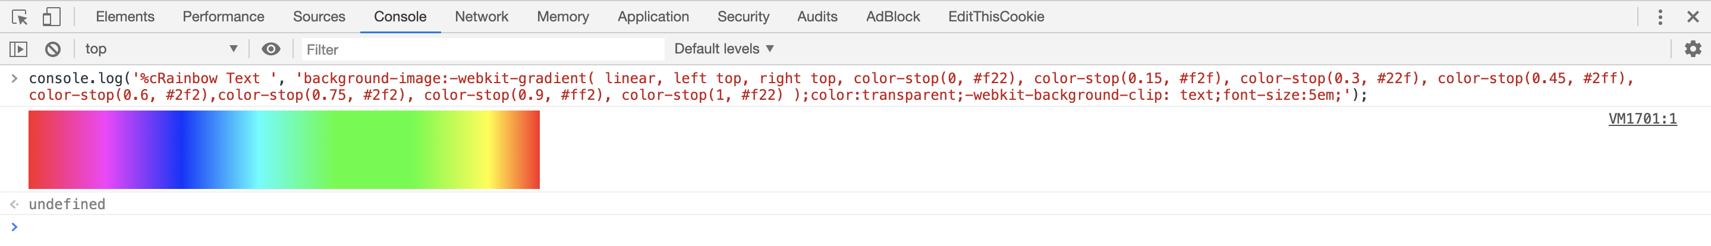The image size is (1711, 246).
Task: Open the Sources tab
Action: [x=319, y=17]
